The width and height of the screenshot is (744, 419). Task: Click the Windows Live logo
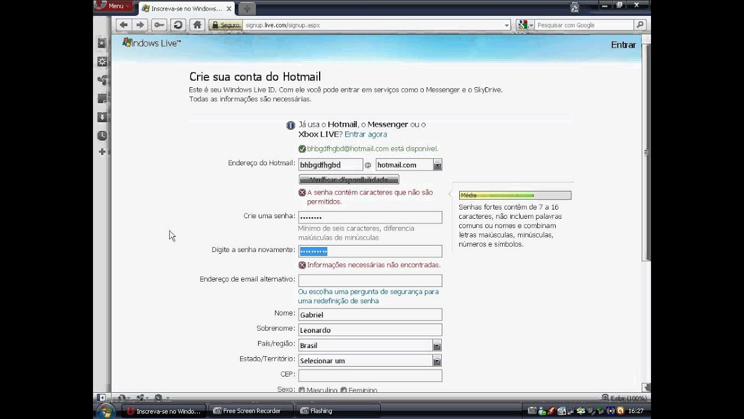[152, 43]
